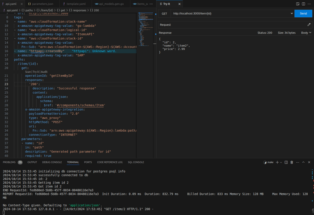Click the "name": "item2" response line
Image resolution: width=314 pixels, height=215 pixels.
point(176,46)
